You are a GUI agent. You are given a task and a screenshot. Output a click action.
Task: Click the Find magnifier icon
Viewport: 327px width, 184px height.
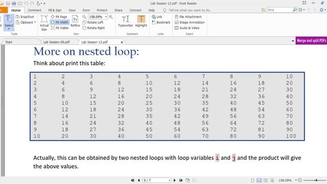(295, 10)
